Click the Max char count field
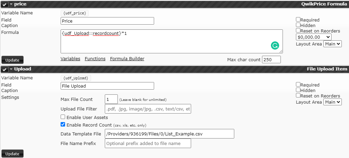 pos(271,60)
